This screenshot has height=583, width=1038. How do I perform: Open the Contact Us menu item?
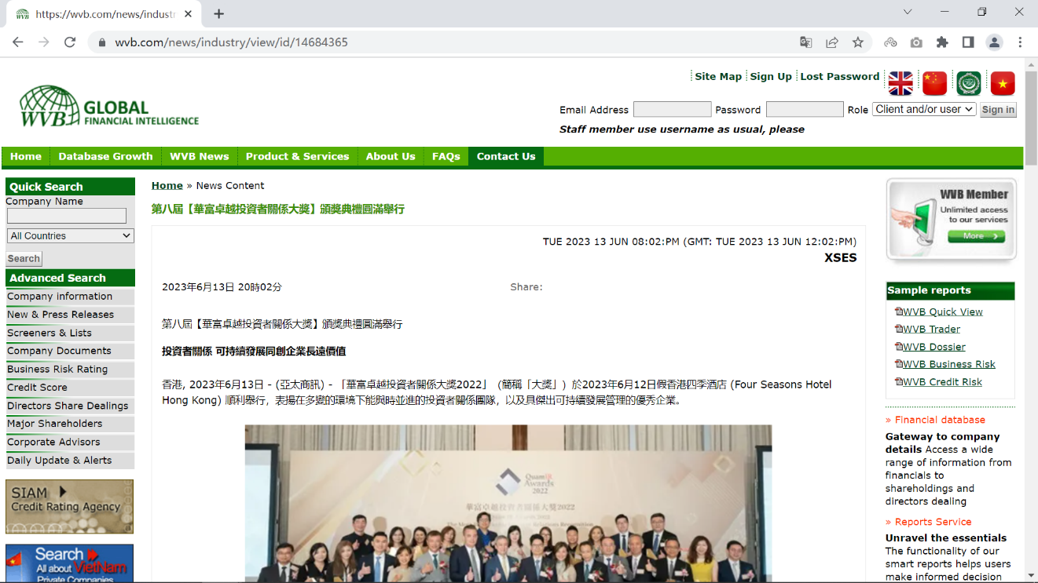point(506,156)
